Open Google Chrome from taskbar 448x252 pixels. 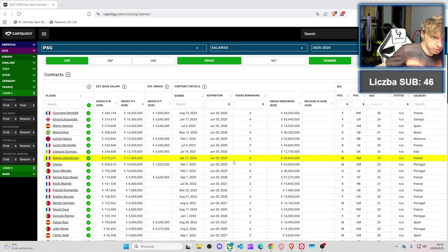point(271,246)
